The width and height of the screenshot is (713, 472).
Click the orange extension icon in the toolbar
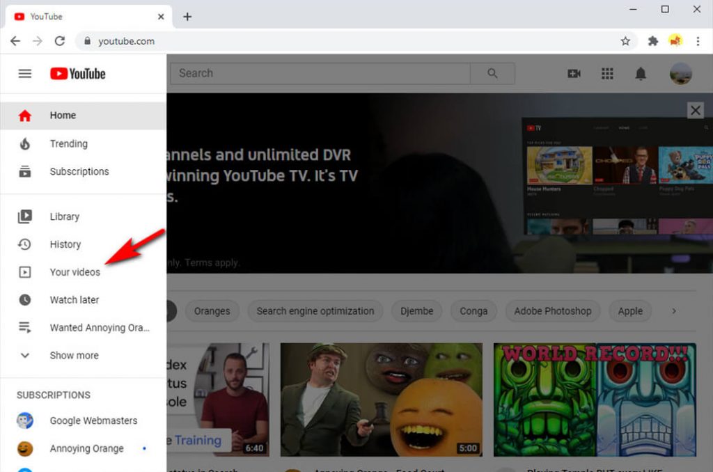(675, 41)
